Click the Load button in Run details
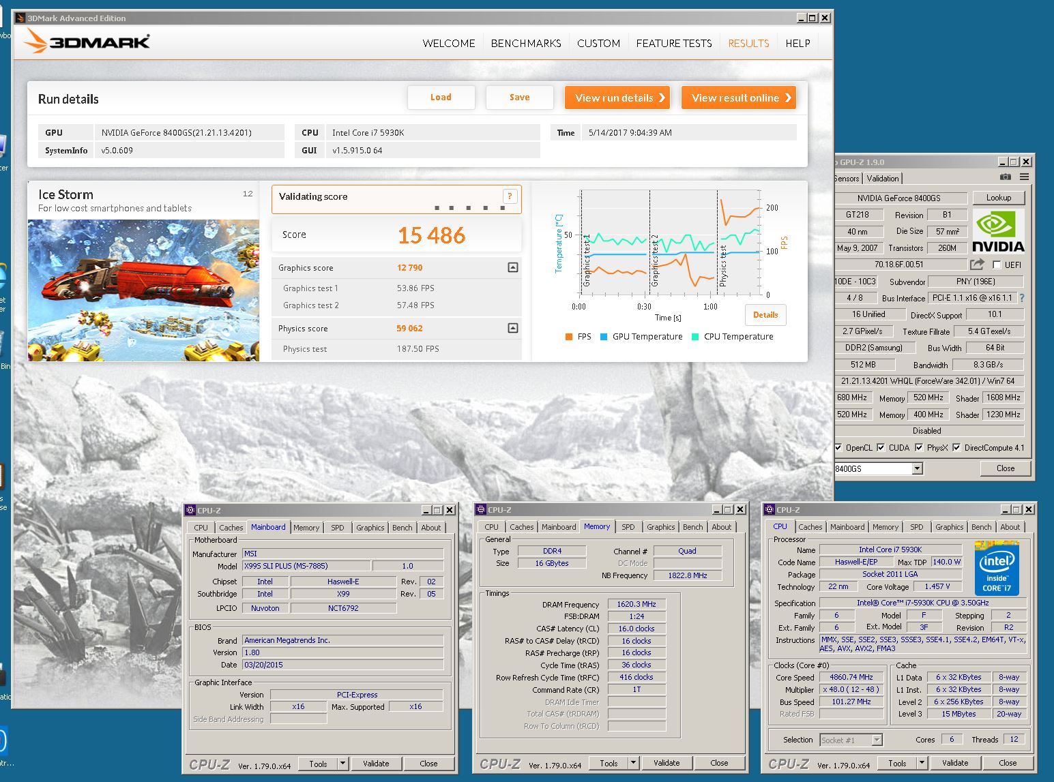The height and width of the screenshot is (782, 1054). click(441, 97)
